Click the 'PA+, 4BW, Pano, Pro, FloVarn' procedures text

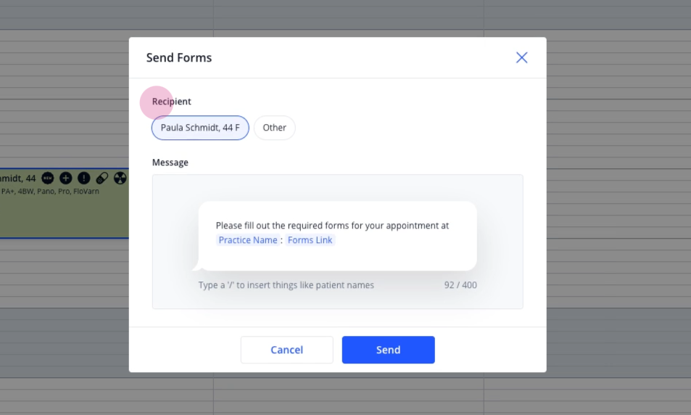[50, 192]
